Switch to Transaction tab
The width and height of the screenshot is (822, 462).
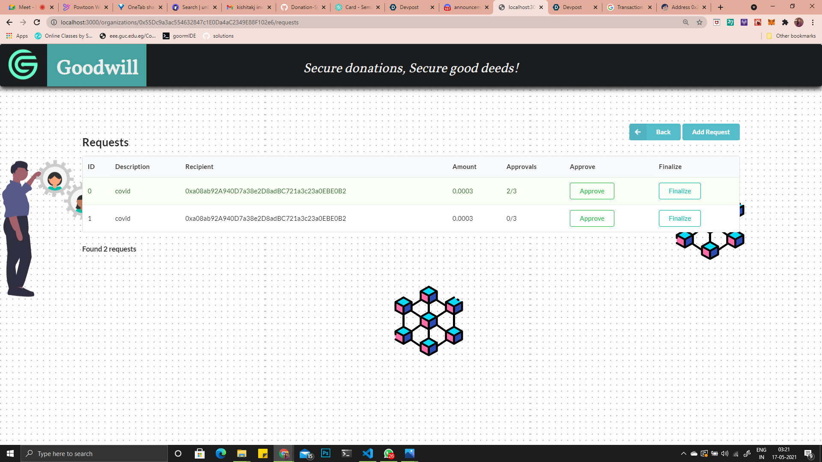pyautogui.click(x=628, y=7)
